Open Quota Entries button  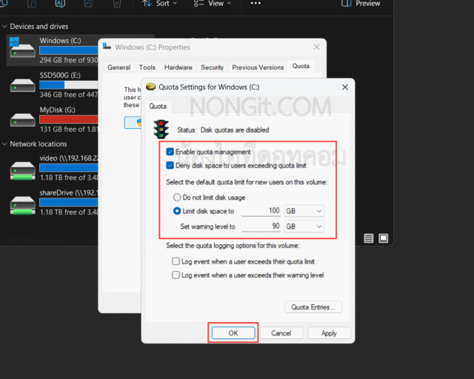313,307
